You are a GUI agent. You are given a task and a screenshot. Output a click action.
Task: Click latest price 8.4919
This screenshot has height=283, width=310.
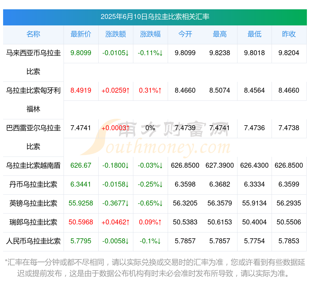point(81,90)
